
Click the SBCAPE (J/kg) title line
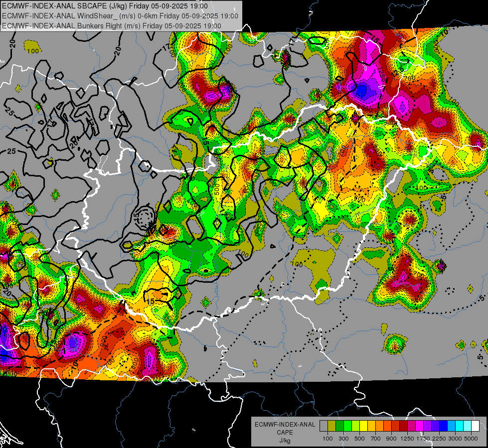click(x=105, y=6)
